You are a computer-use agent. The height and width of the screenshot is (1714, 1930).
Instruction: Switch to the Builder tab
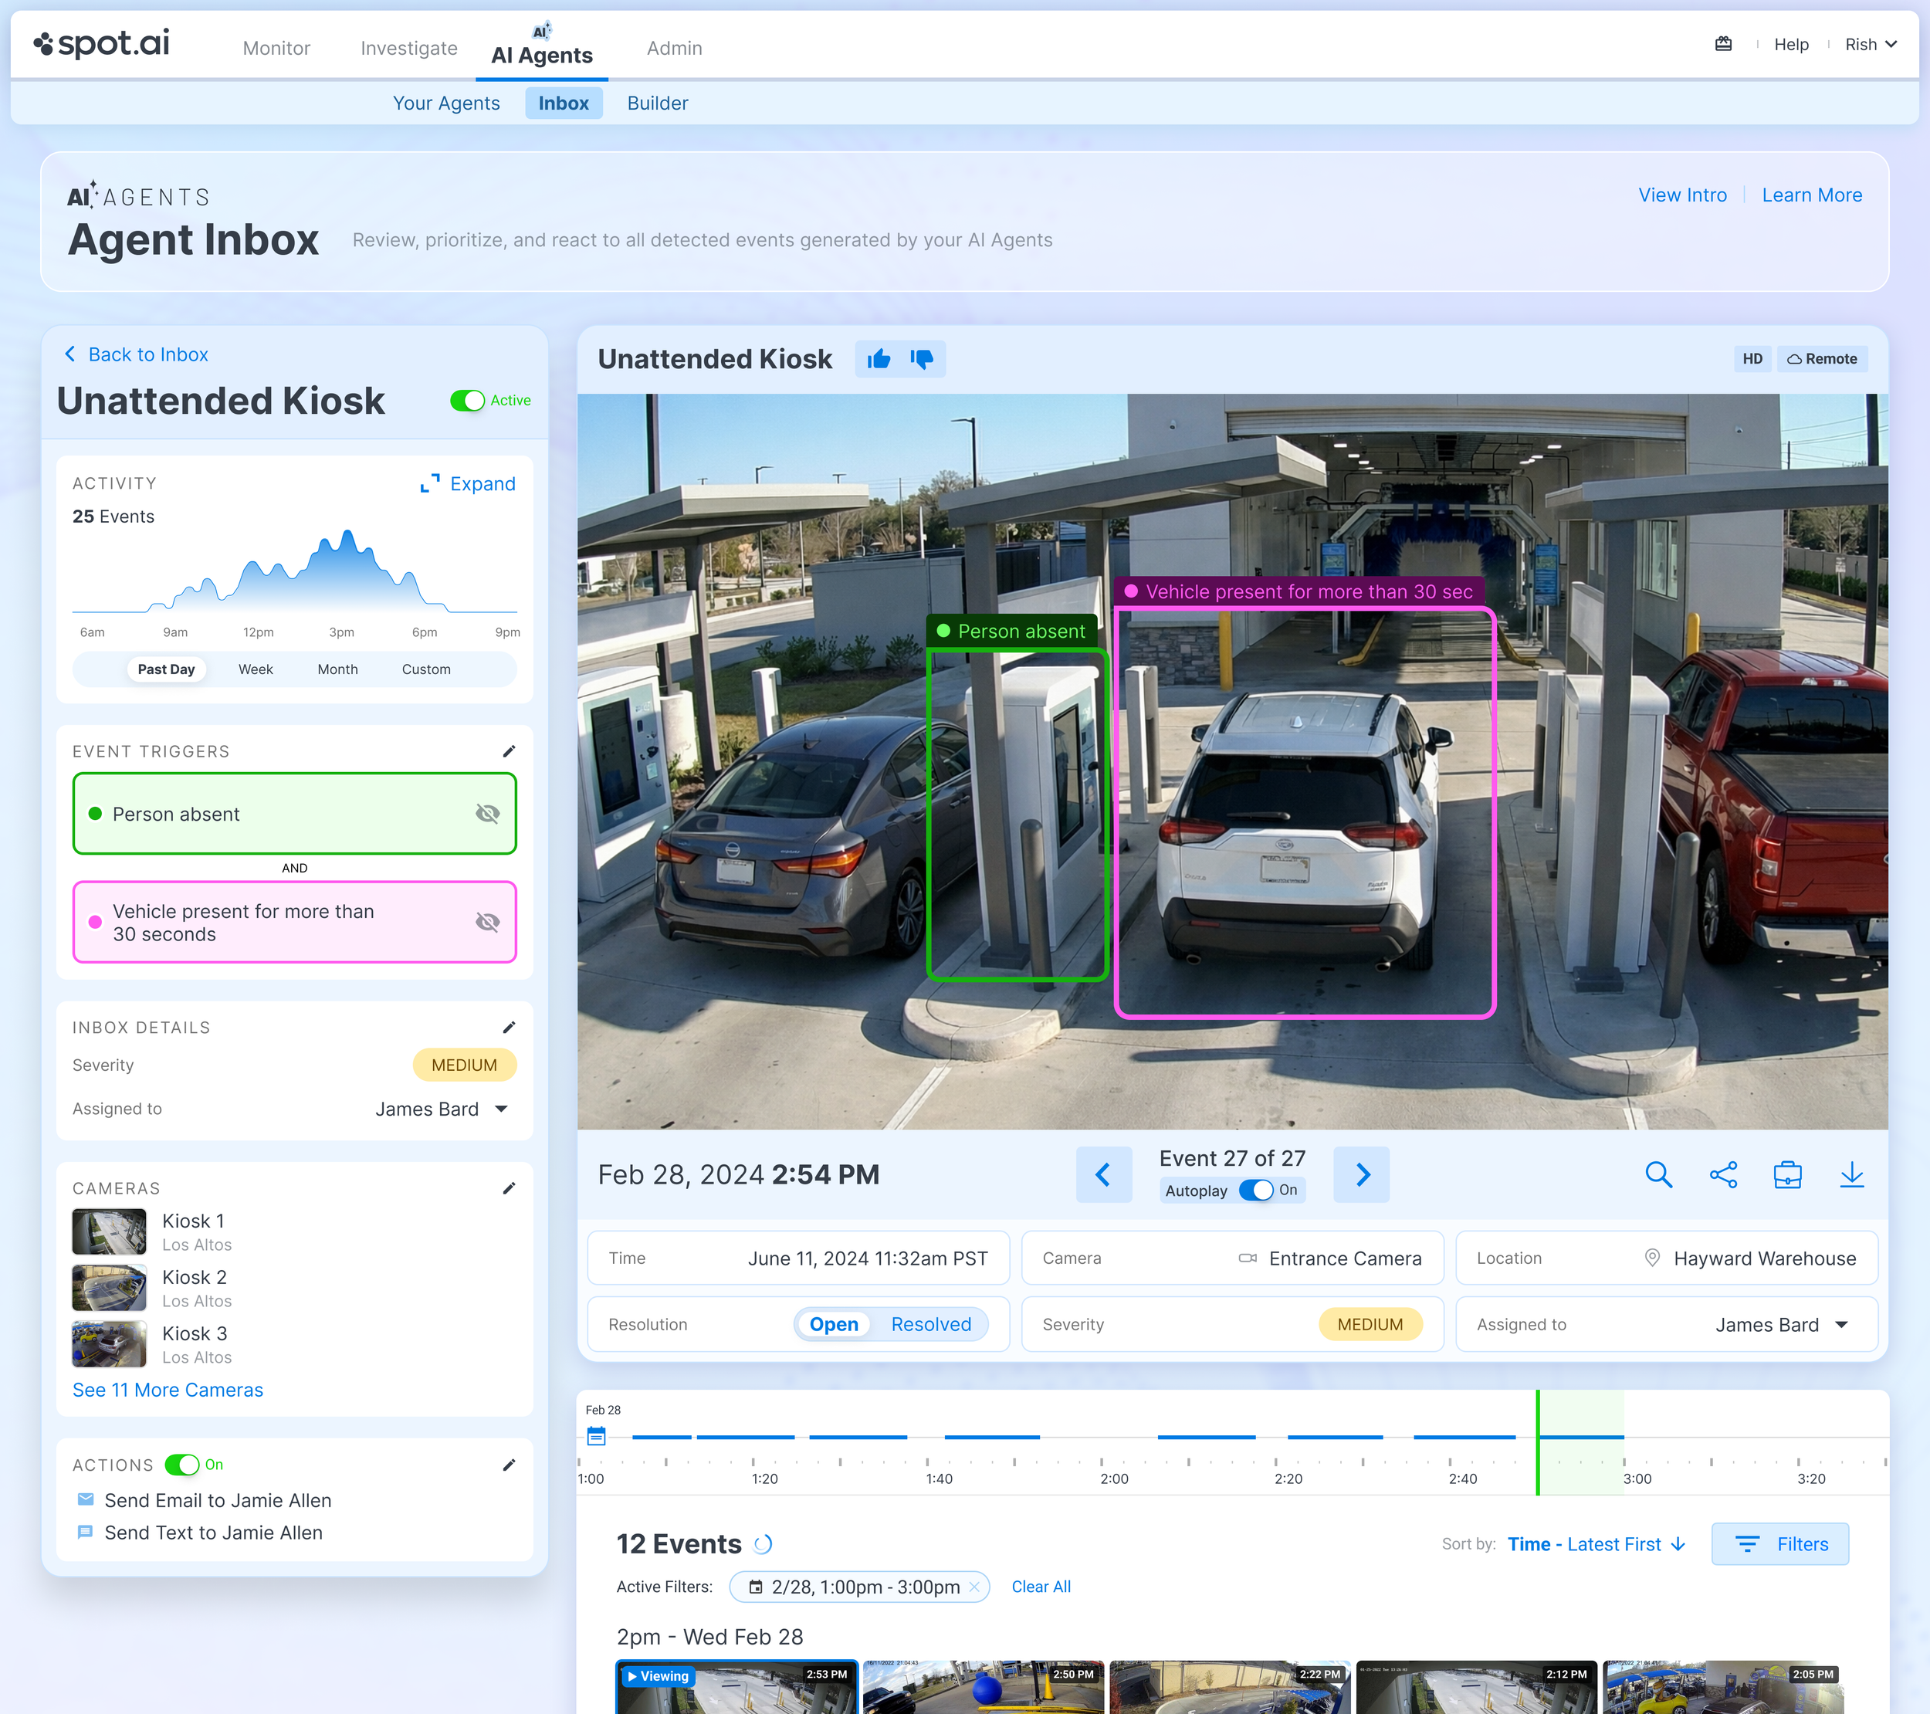[657, 103]
